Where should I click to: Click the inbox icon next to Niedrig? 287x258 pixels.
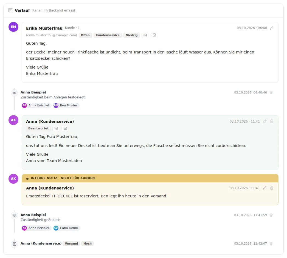154,35
